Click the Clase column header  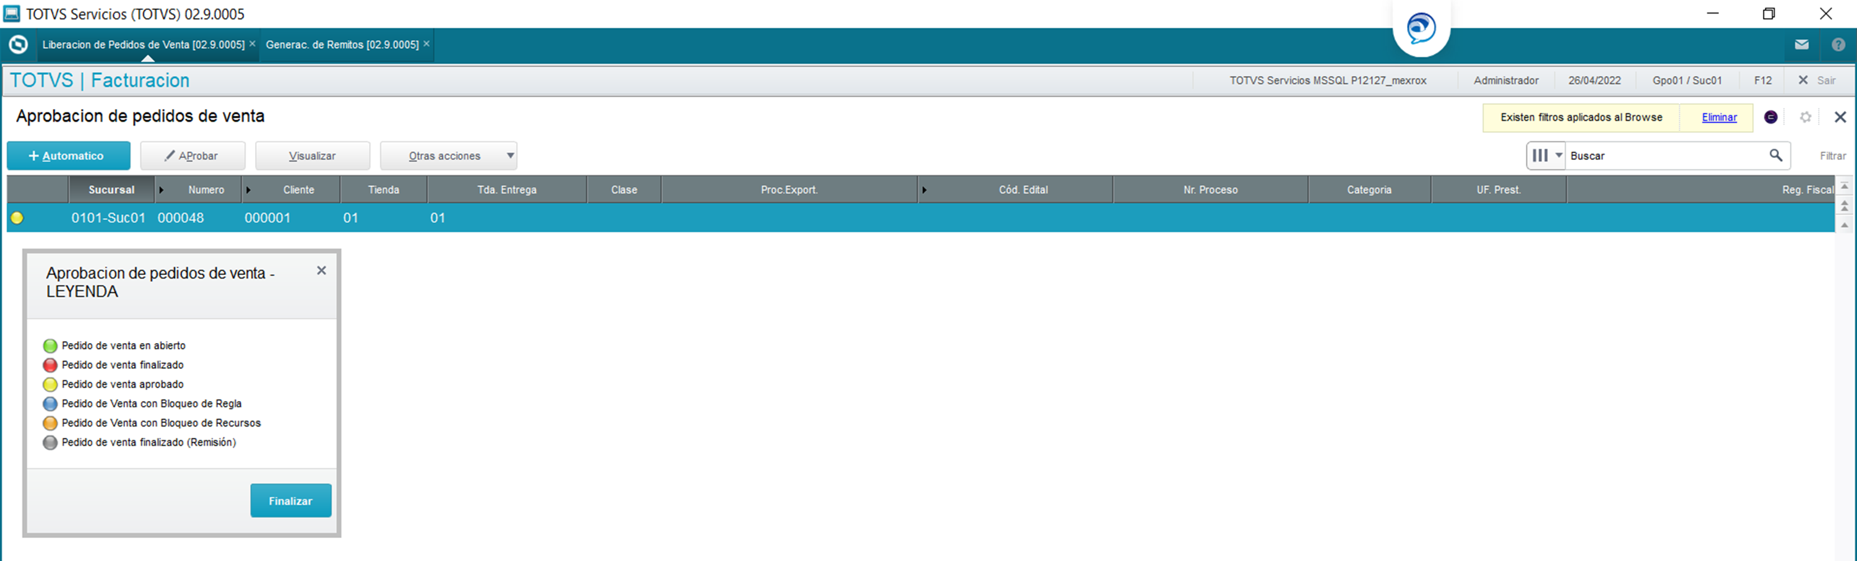pos(625,189)
